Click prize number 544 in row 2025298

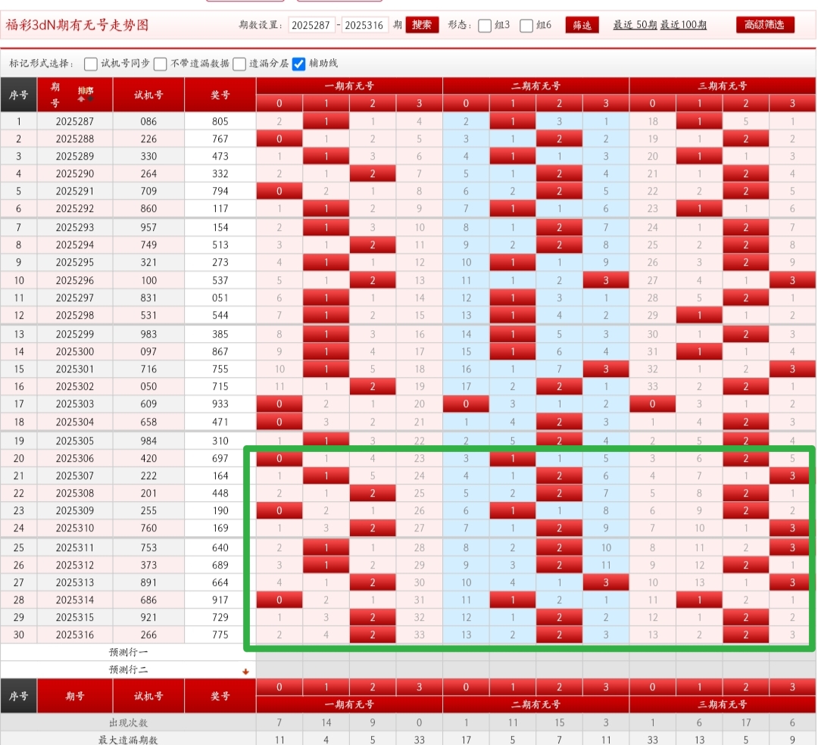click(x=220, y=316)
